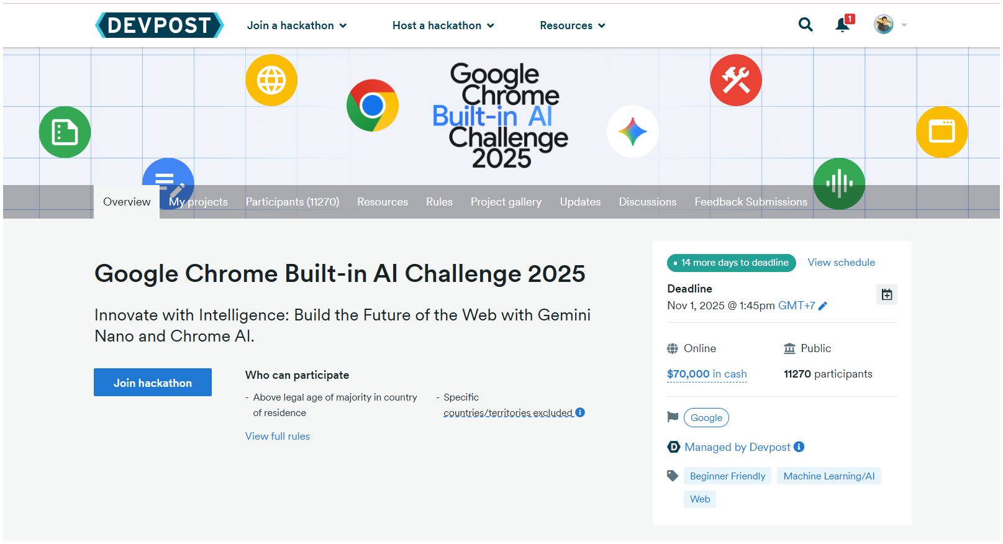Open the Resources dropdown in the top navigation
Image resolution: width=1003 pixels, height=544 pixels.
(x=572, y=25)
